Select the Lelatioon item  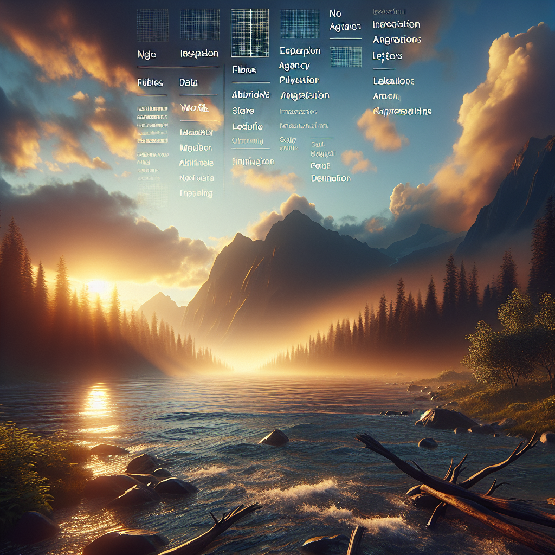point(393,81)
